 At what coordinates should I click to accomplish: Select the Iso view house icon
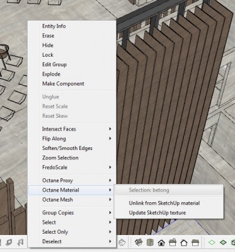tap(139, 243)
